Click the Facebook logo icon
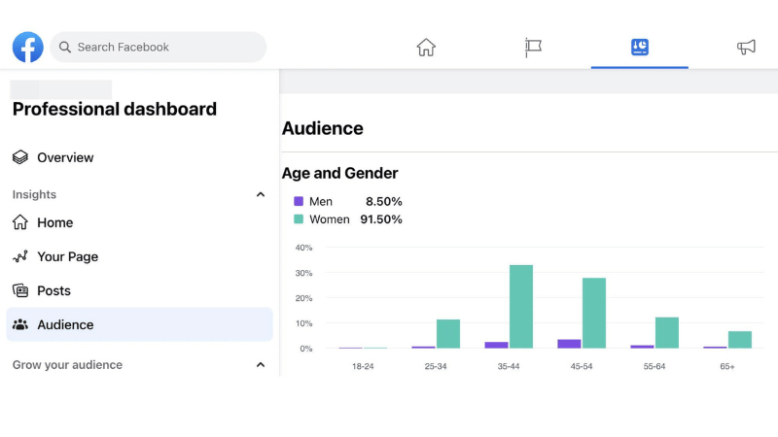This screenshot has height=437, width=778. tap(28, 47)
